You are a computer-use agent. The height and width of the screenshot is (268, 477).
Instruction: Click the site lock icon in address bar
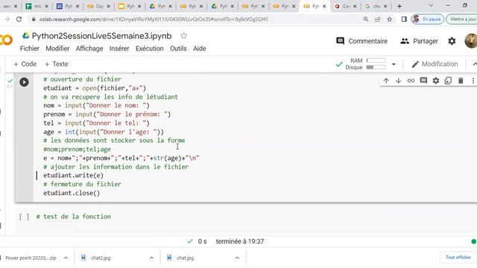pyautogui.click(x=33, y=19)
